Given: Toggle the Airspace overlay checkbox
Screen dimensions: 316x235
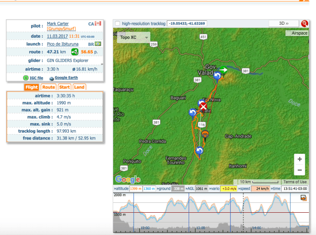Looking at the screenshot, I should [x=288, y=33].
